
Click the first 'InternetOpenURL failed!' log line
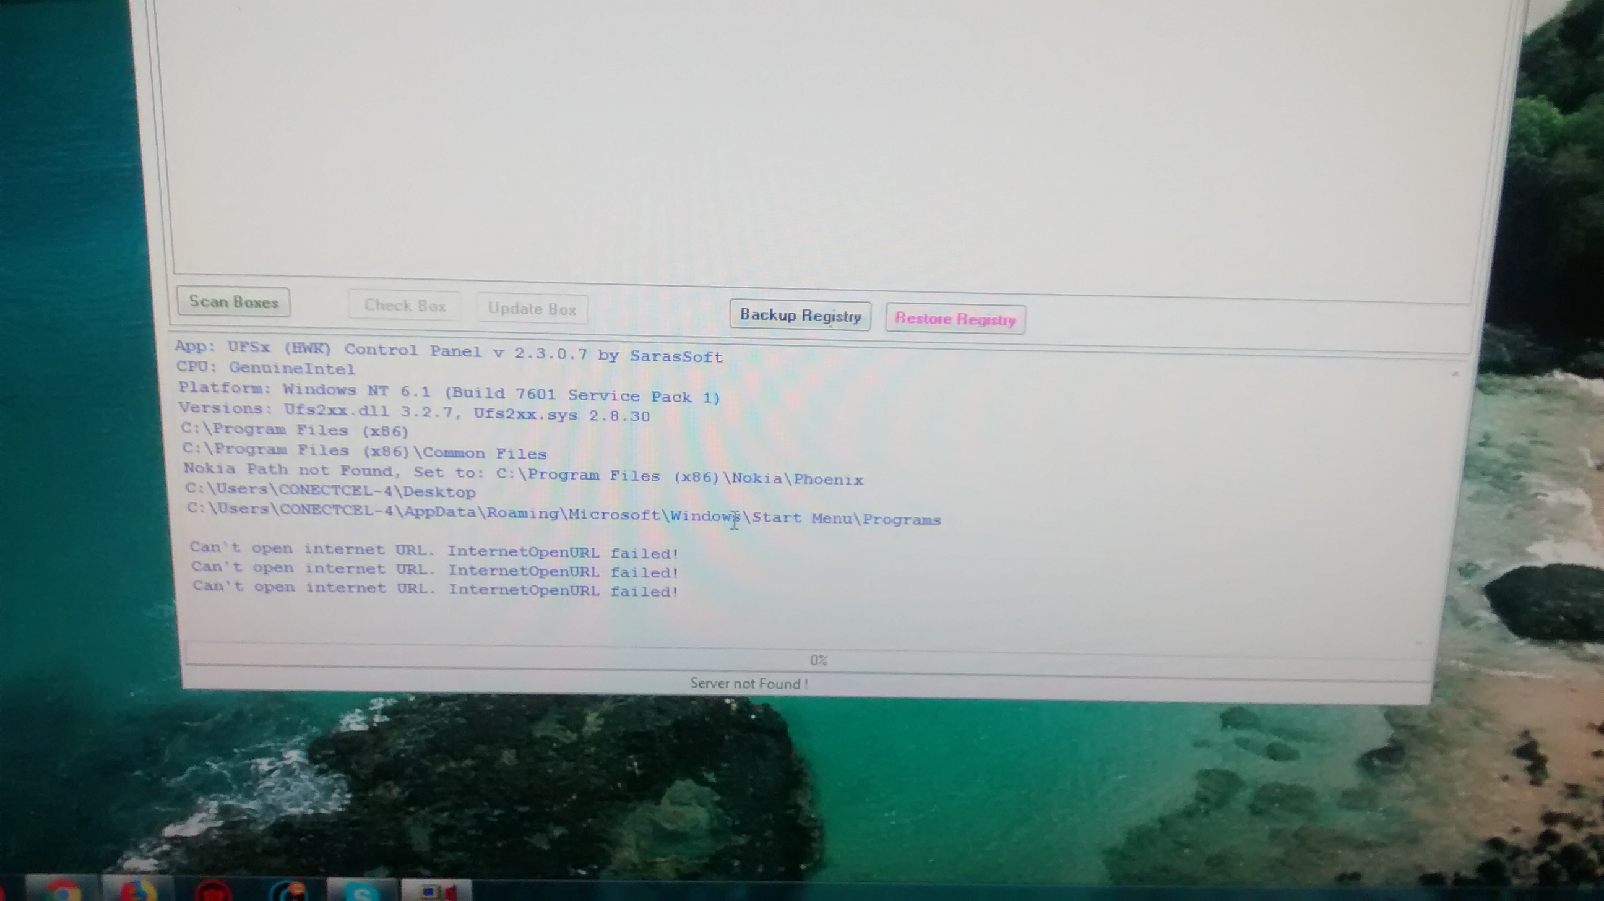[434, 550]
